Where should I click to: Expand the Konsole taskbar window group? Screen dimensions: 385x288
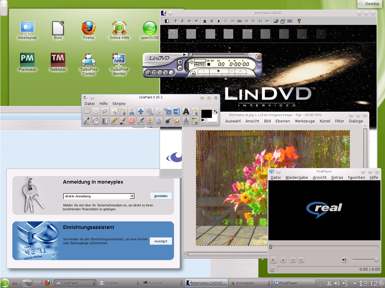coord(181,283)
